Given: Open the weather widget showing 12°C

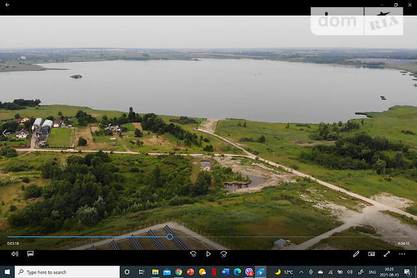Looking at the screenshot, I should (x=284, y=271).
